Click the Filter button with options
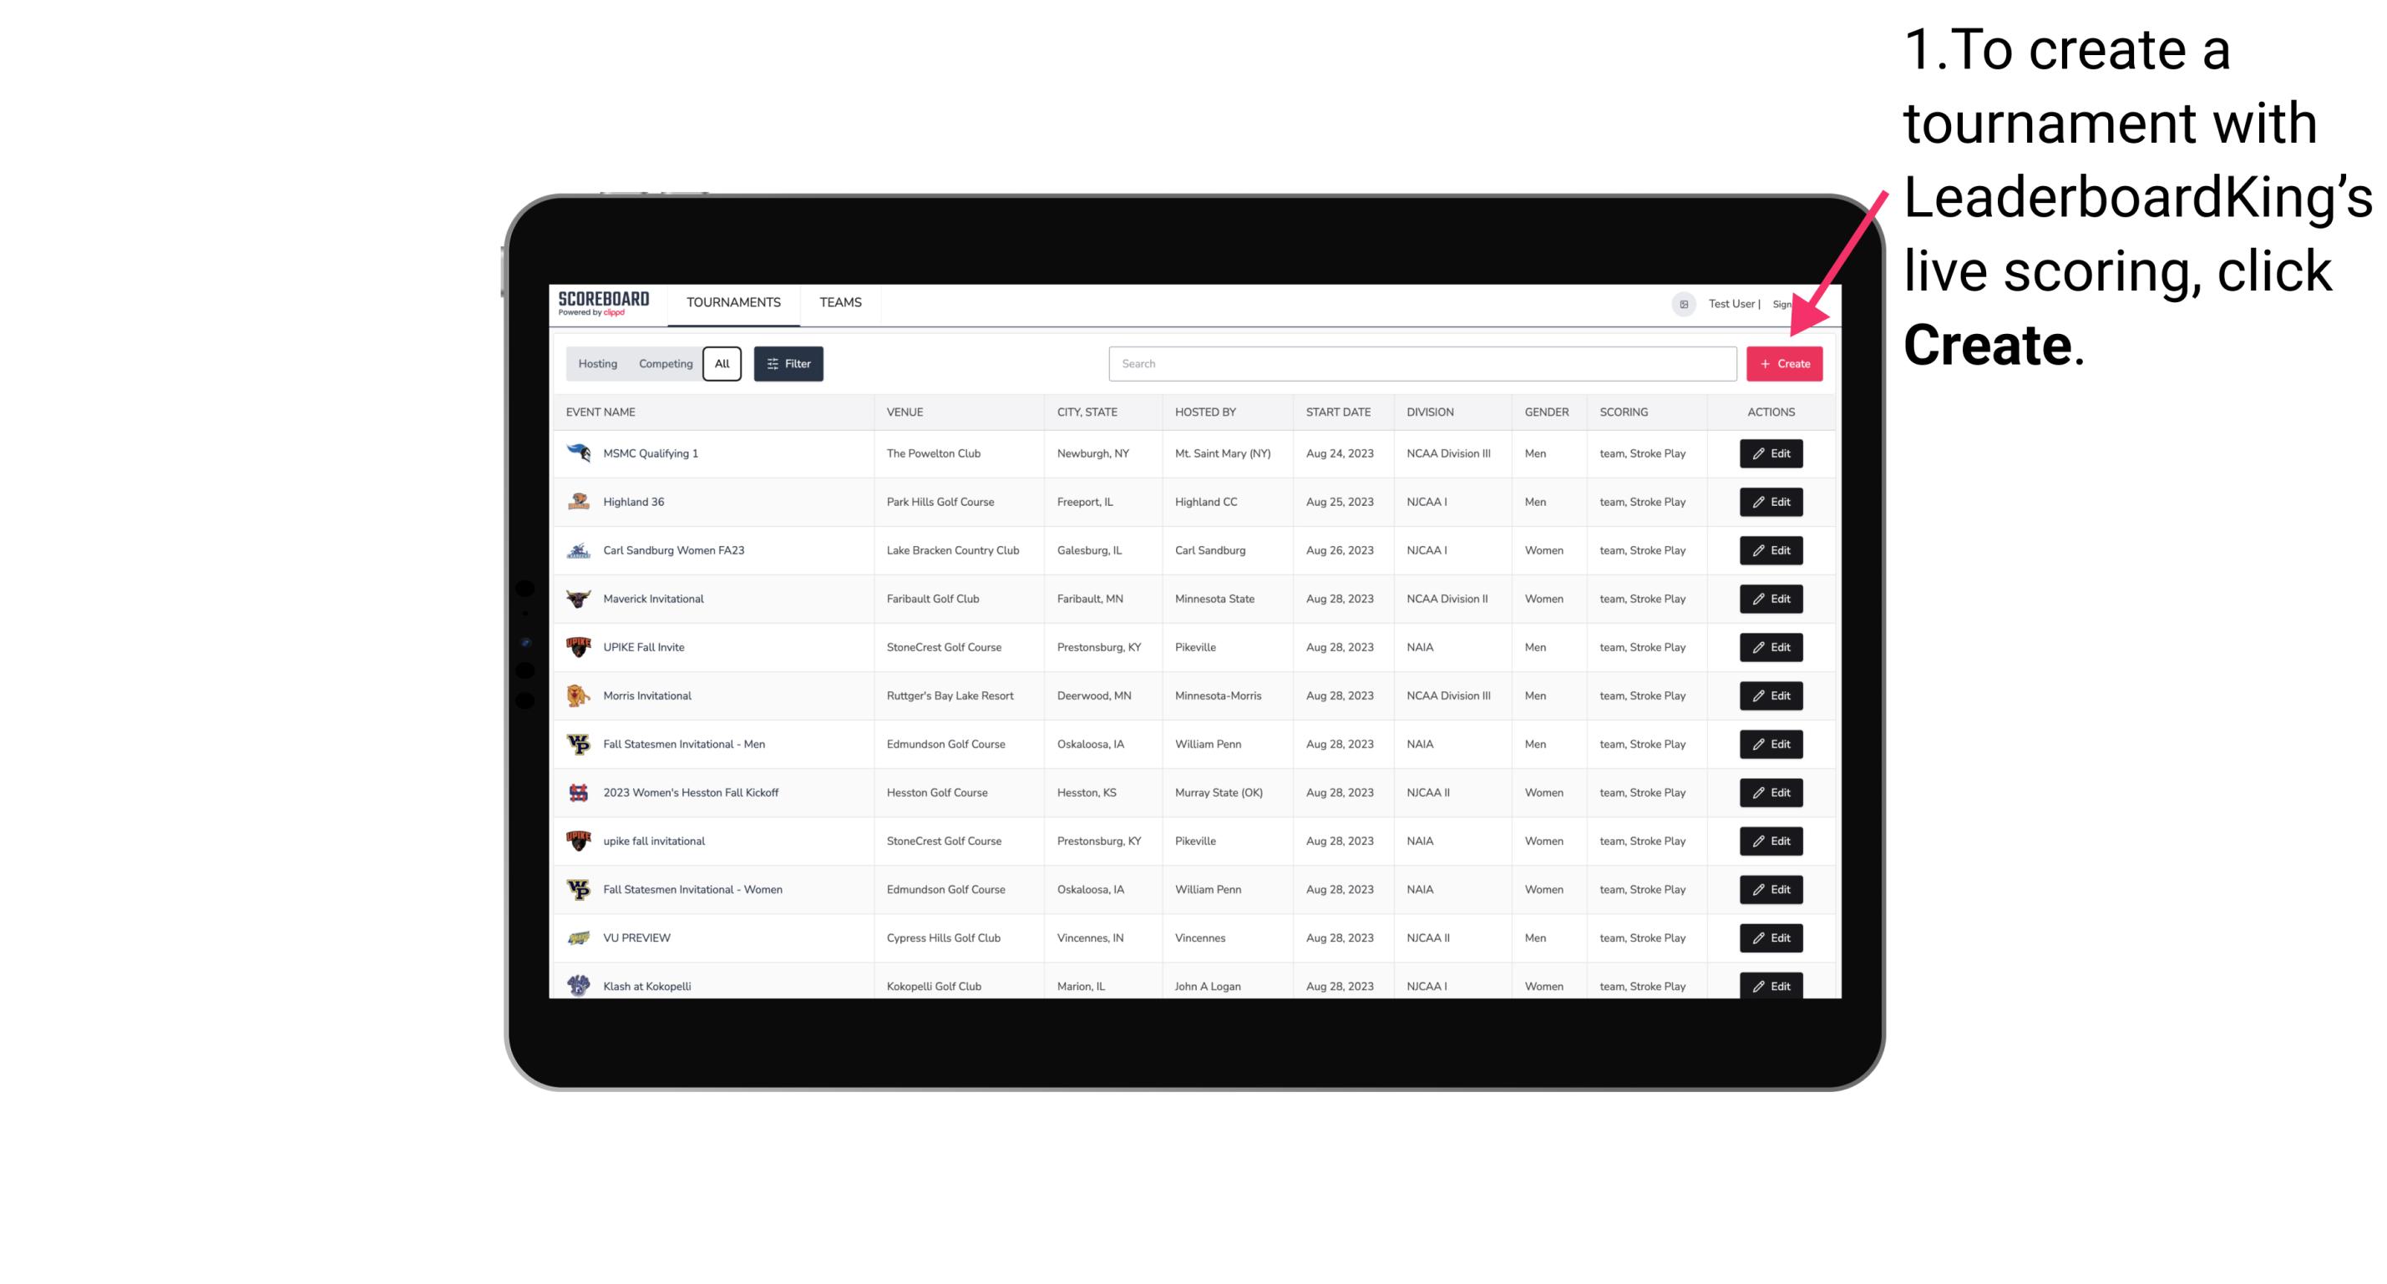Screen dimensions: 2387x1284 (788, 362)
